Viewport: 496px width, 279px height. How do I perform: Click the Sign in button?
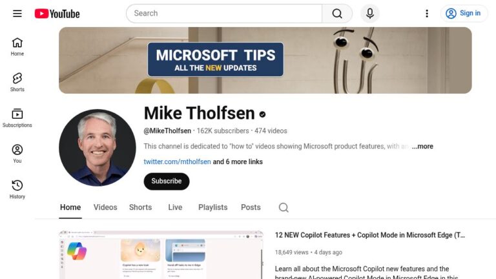[464, 14]
